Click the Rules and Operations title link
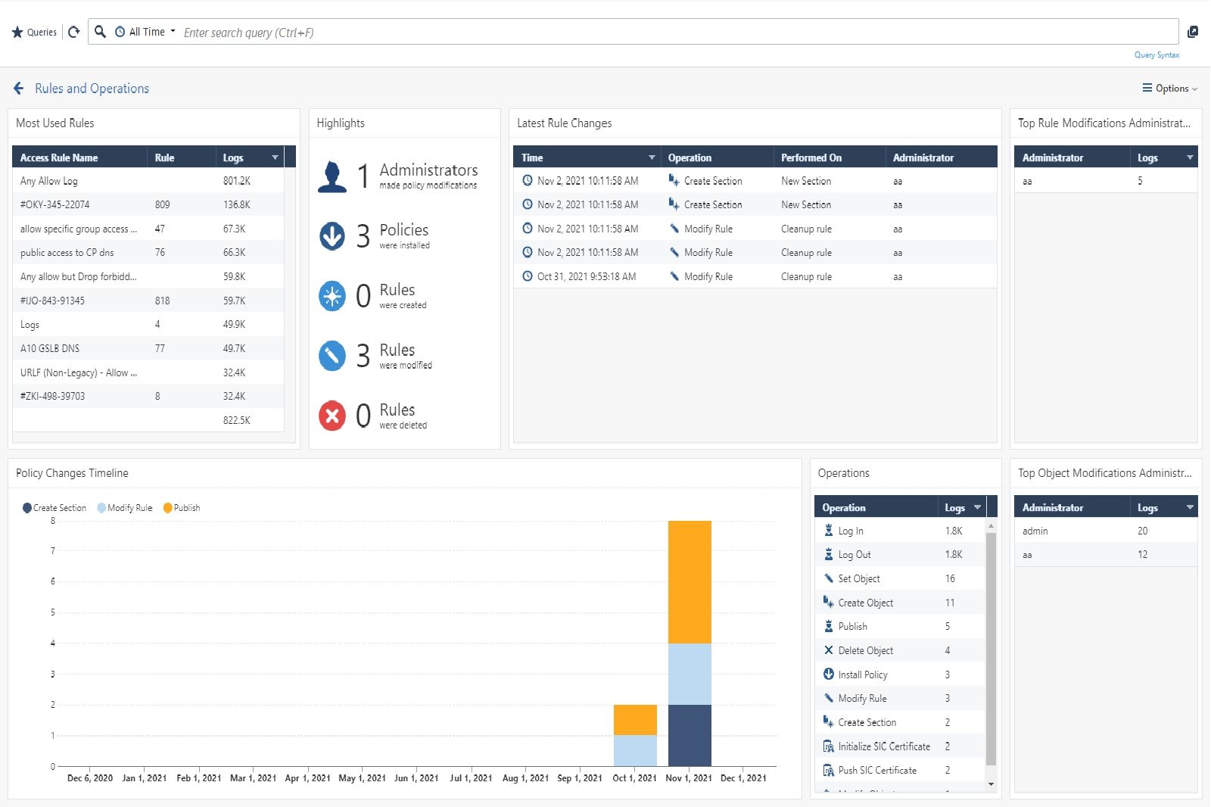Image resolution: width=1211 pixels, height=807 pixels. (92, 89)
